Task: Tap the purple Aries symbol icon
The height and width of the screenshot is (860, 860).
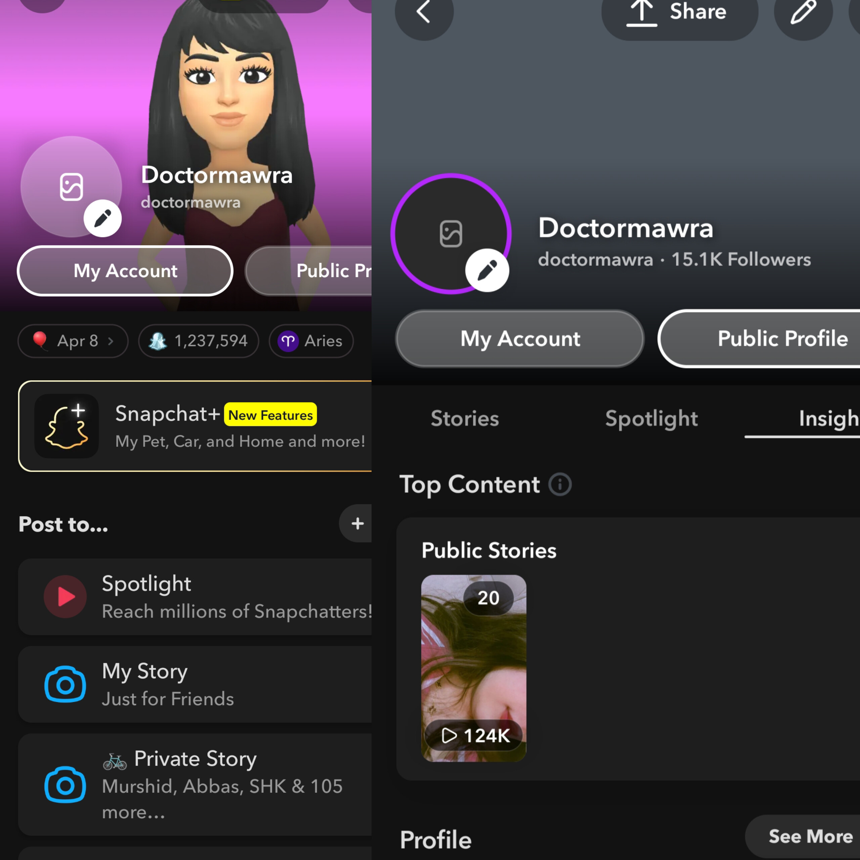Action: pos(288,341)
